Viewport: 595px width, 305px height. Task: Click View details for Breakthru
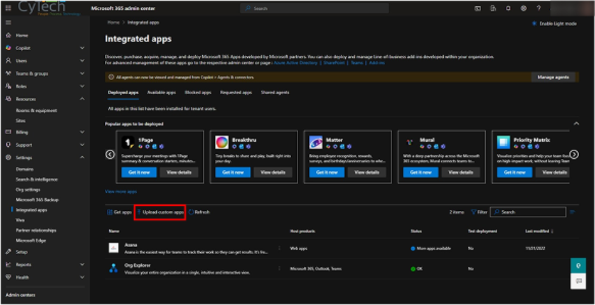[x=273, y=172]
